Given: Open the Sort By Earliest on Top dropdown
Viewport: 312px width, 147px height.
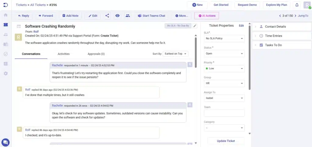Looking at the screenshot, I should (x=175, y=54).
